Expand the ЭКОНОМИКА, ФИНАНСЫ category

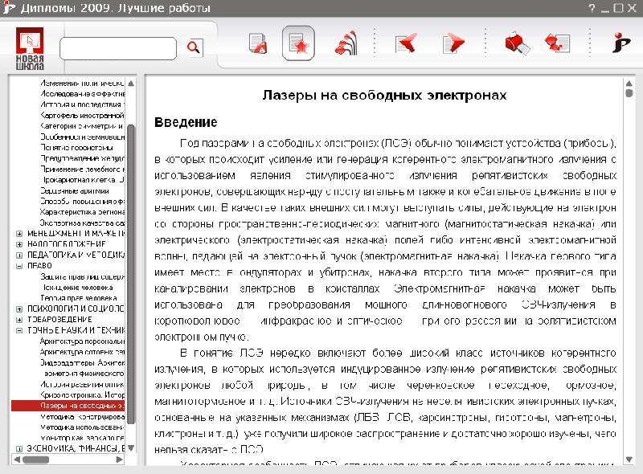(18, 448)
